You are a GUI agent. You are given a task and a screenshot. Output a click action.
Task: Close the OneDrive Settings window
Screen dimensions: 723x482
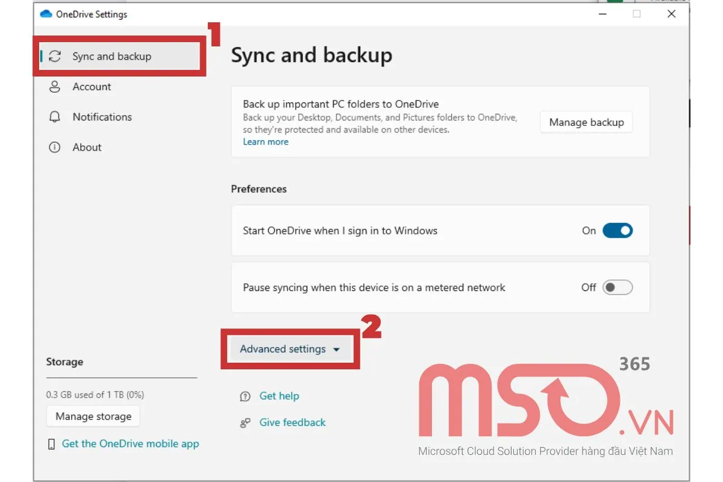point(671,14)
